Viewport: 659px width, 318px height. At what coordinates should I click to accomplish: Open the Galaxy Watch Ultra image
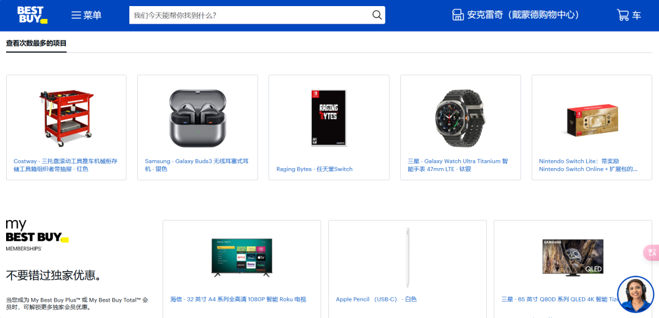[460, 118]
